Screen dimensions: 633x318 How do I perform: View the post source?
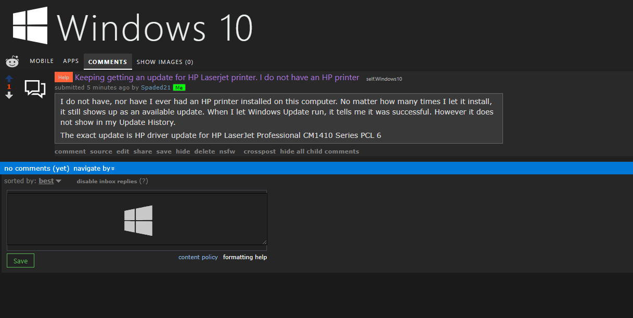click(101, 151)
